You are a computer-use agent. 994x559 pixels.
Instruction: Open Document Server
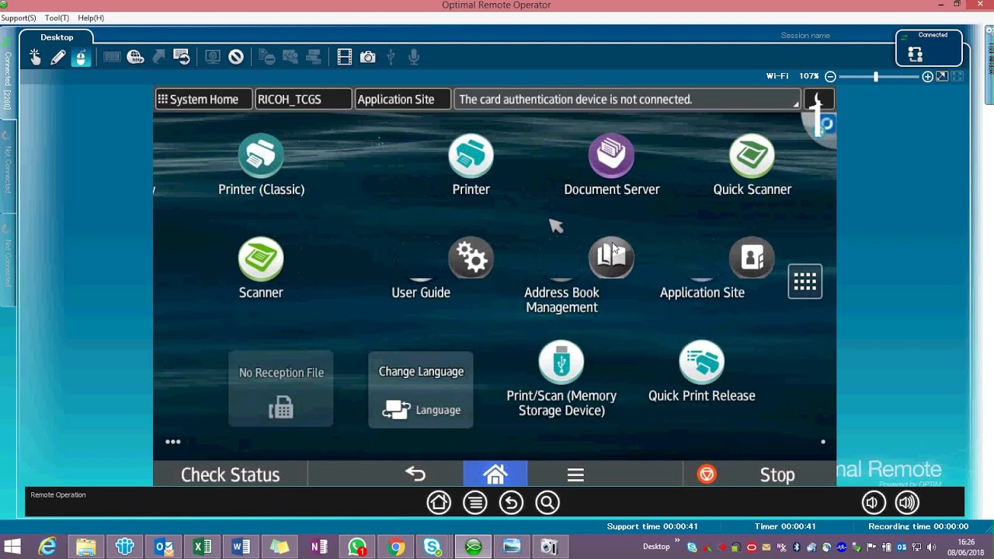click(x=611, y=156)
